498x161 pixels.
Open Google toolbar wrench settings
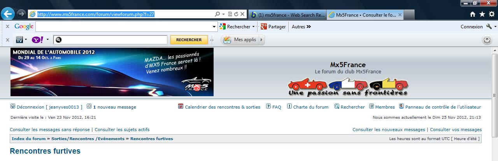pyautogui.click(x=489, y=27)
